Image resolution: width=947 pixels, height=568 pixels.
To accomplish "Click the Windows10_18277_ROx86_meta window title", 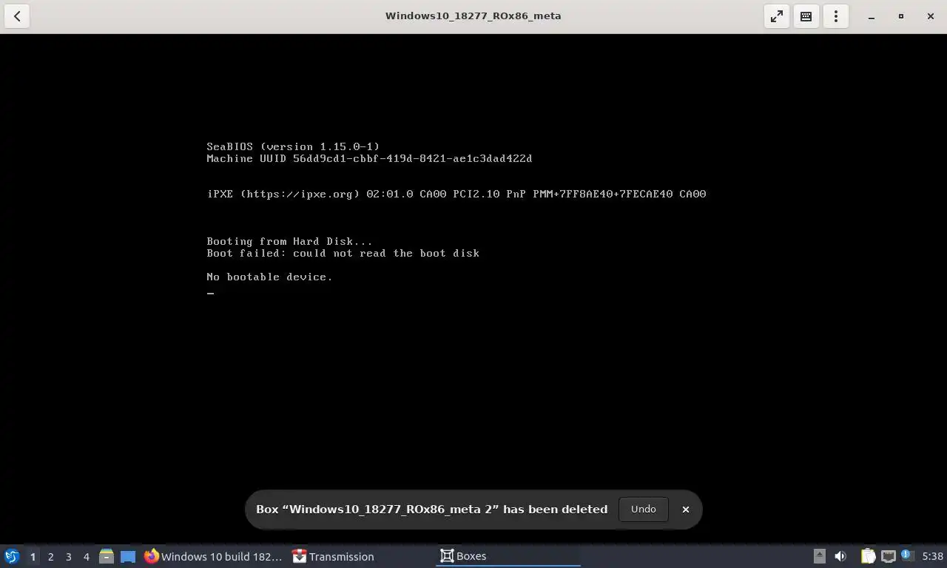I will tap(473, 16).
